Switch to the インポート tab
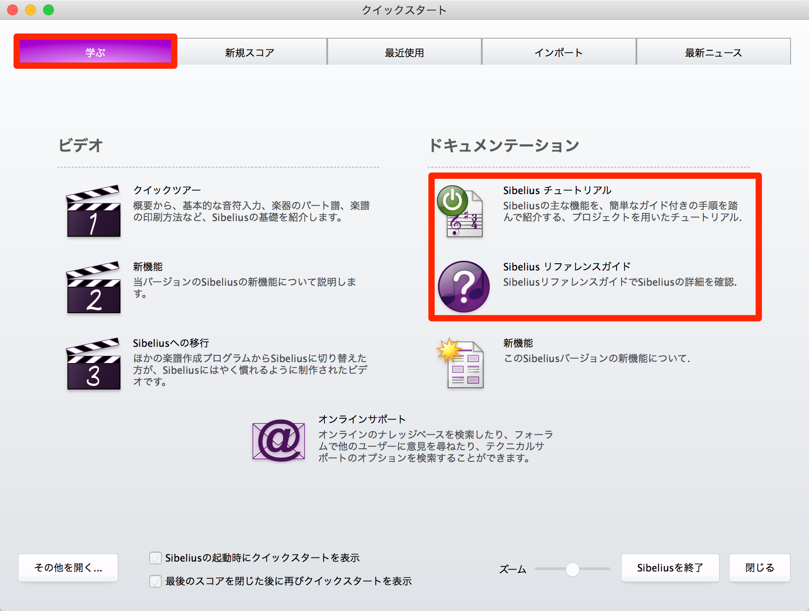This screenshot has width=809, height=611. (559, 52)
